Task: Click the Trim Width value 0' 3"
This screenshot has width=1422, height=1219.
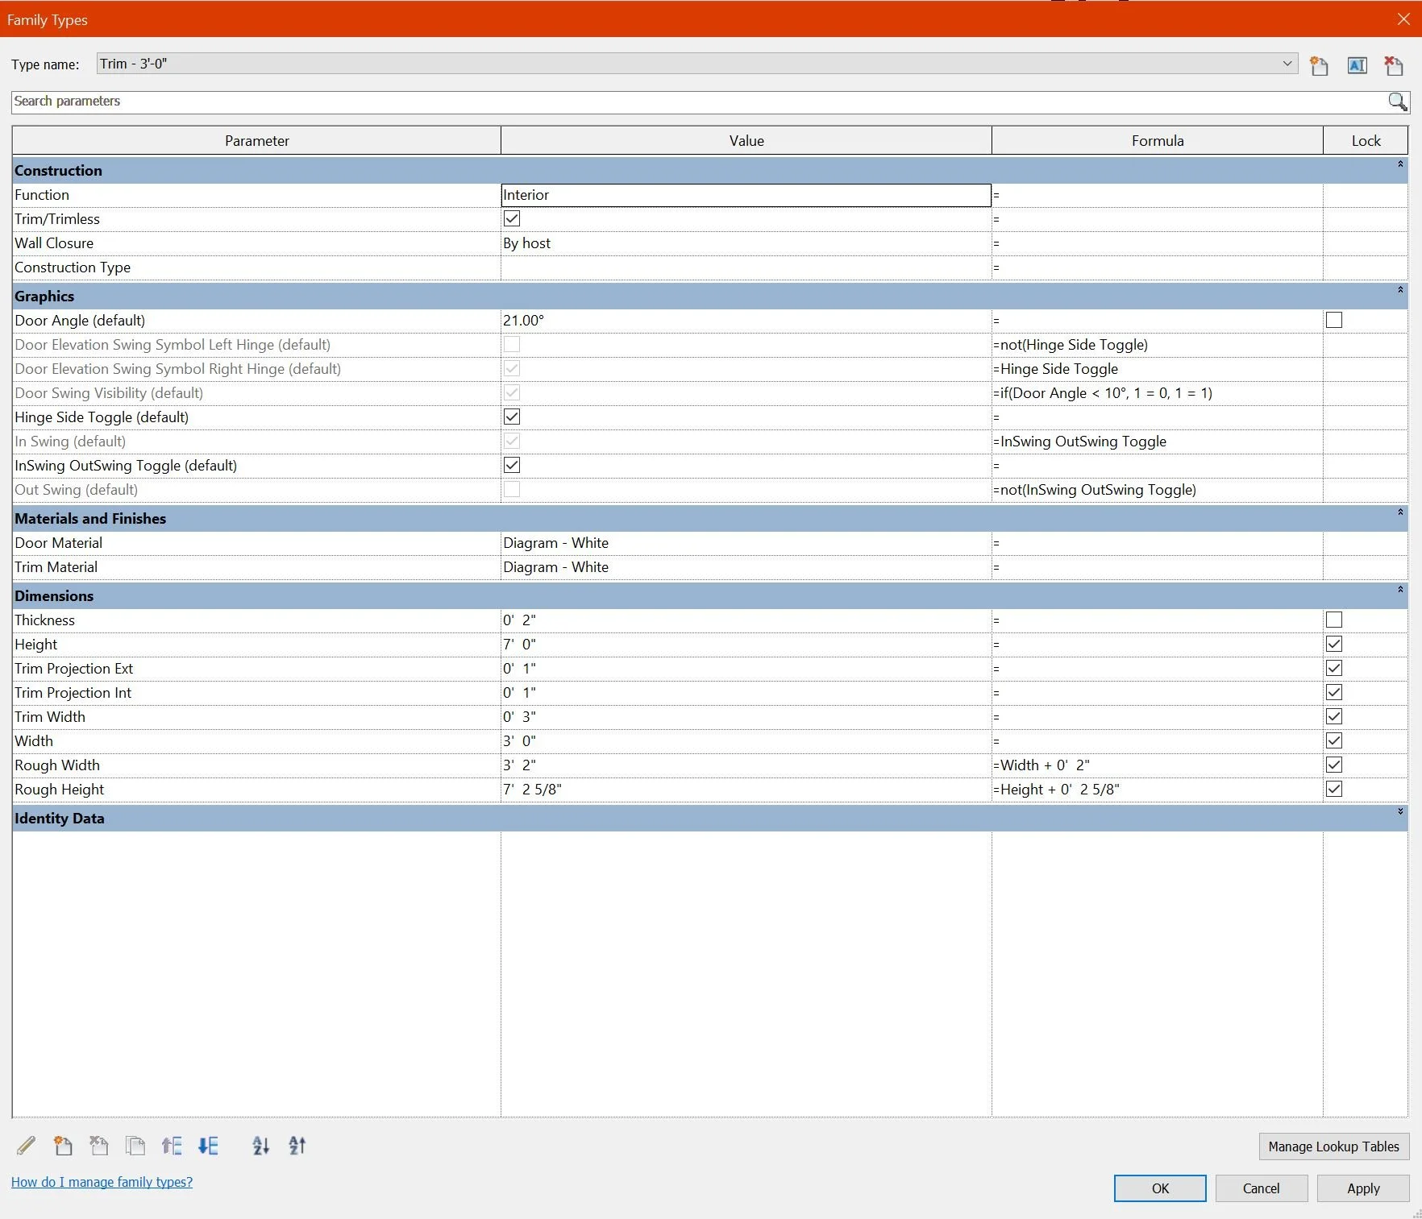Action: click(x=746, y=717)
